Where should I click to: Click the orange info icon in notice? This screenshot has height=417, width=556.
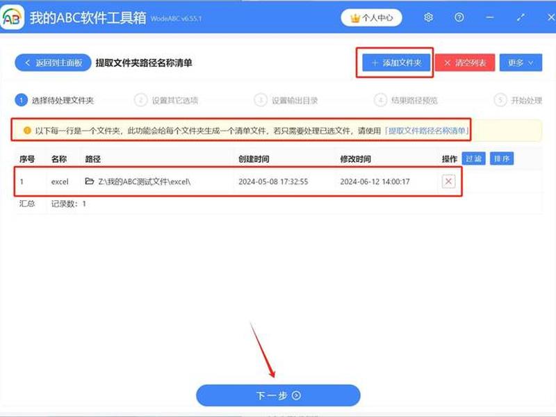tap(27, 131)
